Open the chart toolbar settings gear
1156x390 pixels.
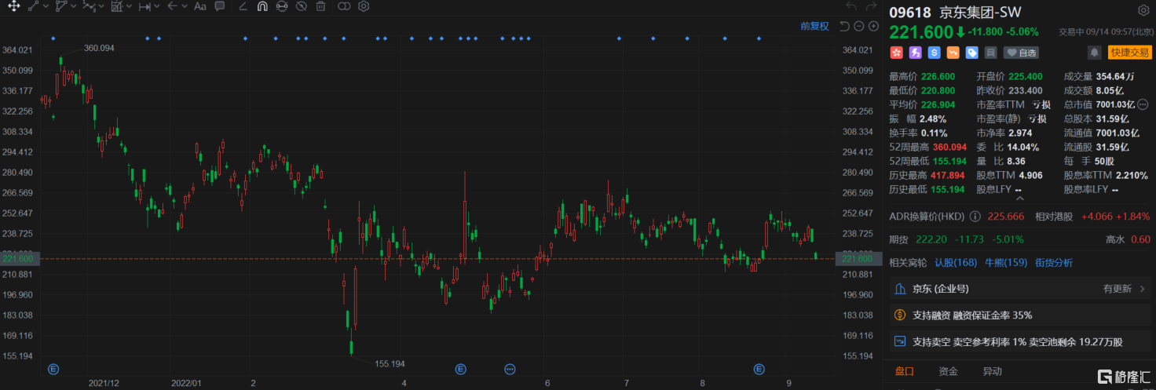(363, 6)
